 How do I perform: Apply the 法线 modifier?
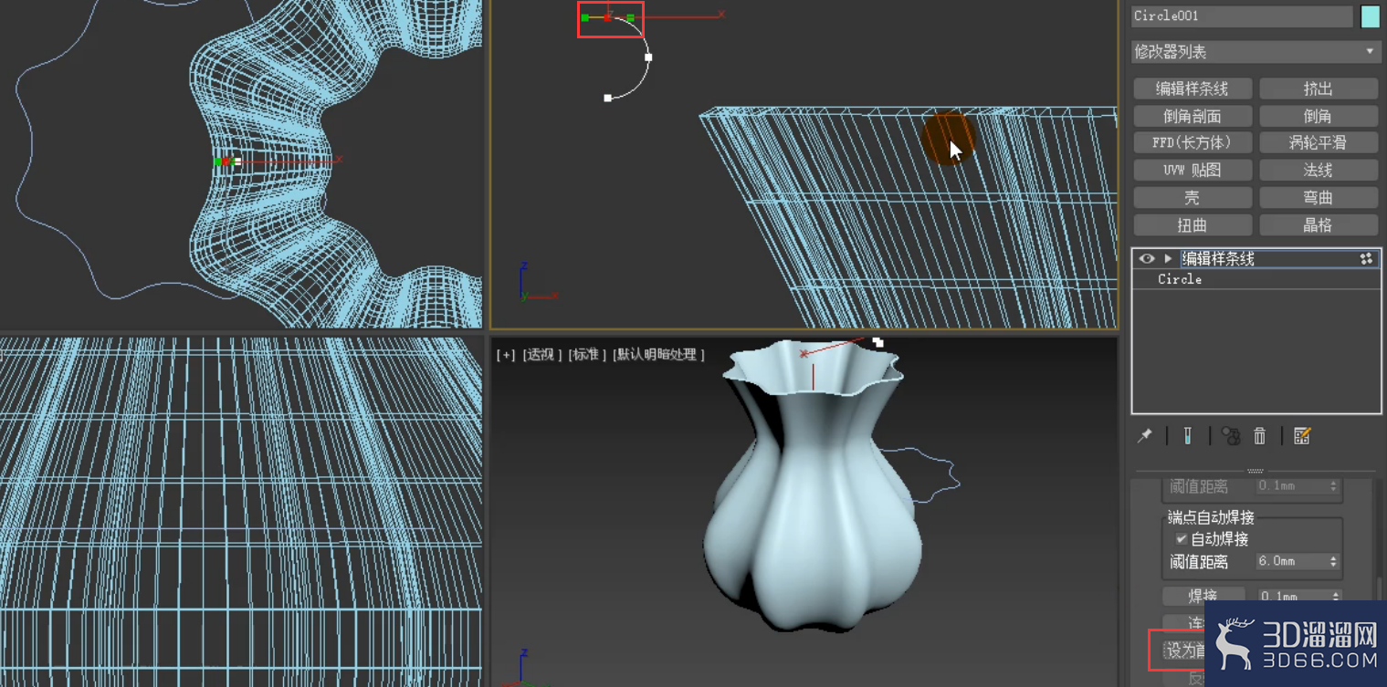pyautogui.click(x=1319, y=170)
